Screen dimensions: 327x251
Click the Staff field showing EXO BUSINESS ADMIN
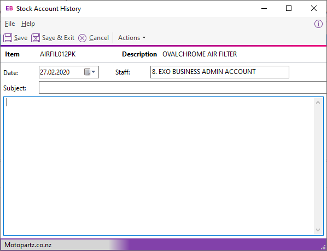[x=220, y=72]
